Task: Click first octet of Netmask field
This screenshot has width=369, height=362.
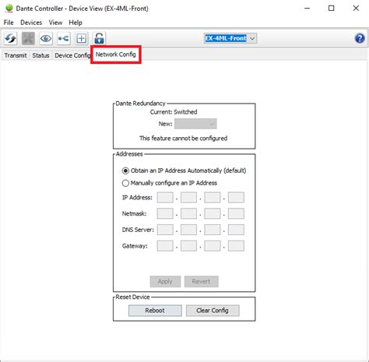Action: (x=165, y=213)
